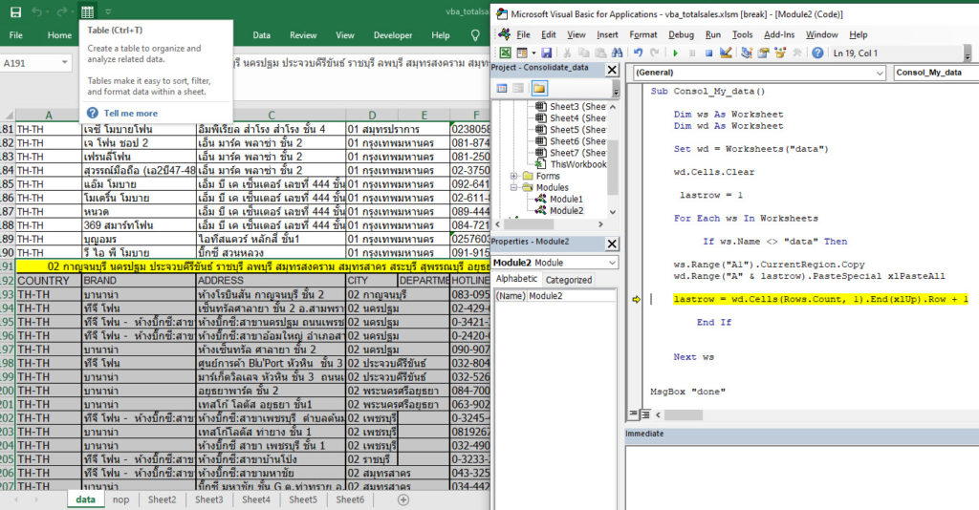Open the Review ribbon tab in Excel
979x510 pixels.
[x=303, y=35]
